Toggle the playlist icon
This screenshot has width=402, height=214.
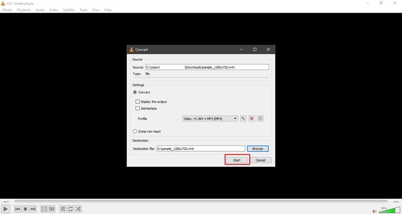[x=63, y=209]
